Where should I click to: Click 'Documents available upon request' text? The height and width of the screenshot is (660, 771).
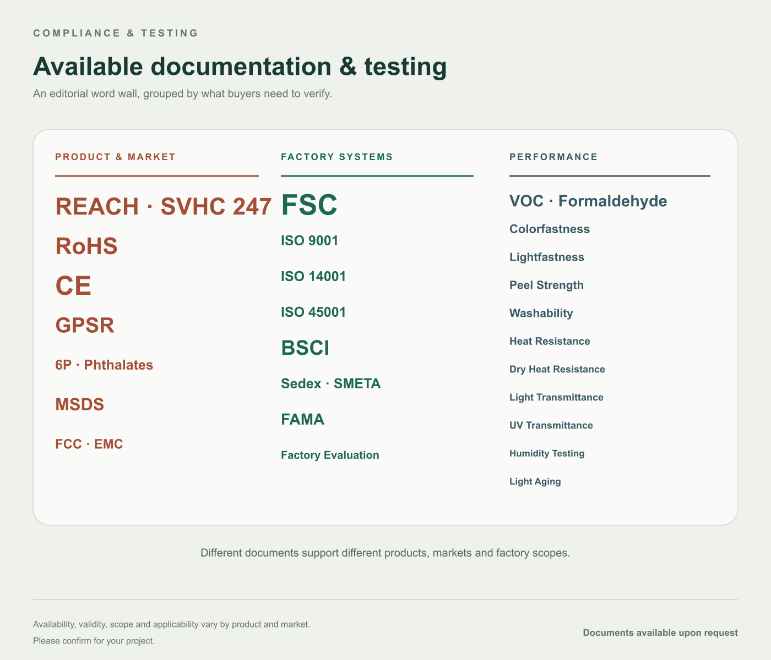point(660,632)
